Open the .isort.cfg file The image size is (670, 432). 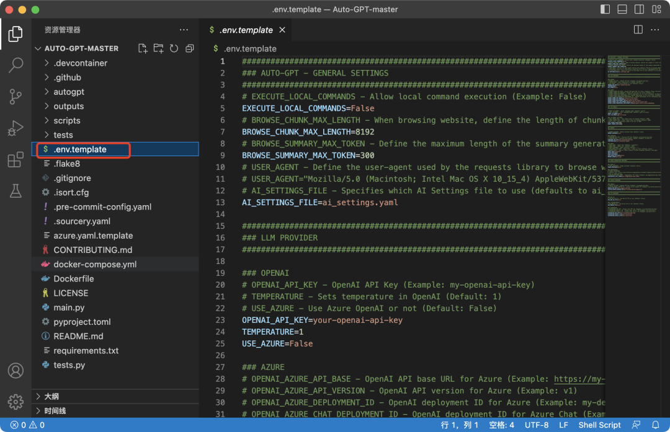pyautogui.click(x=115, y=193)
